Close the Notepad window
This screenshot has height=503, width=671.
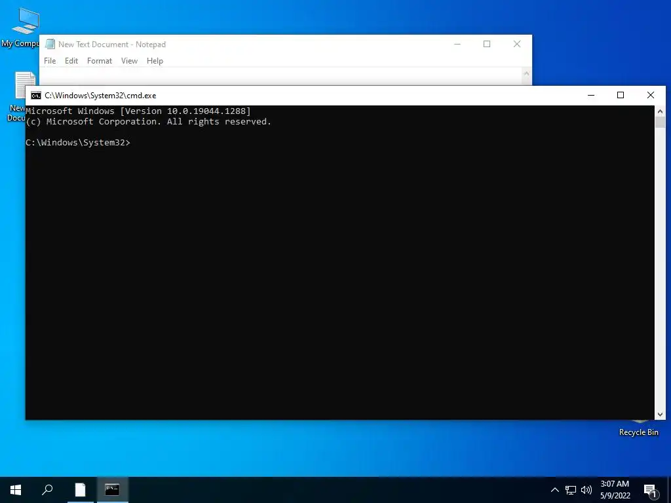[517, 44]
